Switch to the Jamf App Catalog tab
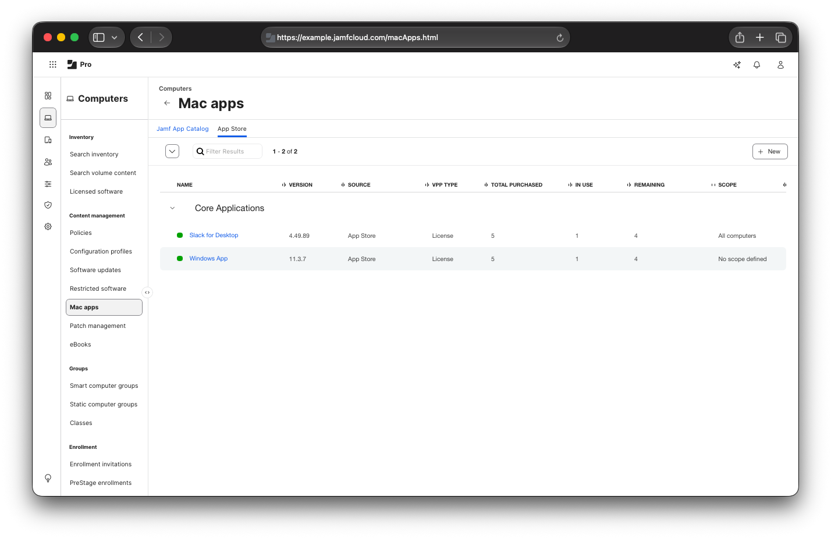The width and height of the screenshot is (831, 539). click(182, 129)
